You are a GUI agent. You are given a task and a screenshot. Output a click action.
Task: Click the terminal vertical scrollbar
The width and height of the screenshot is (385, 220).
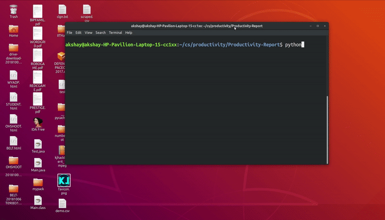click(327, 130)
